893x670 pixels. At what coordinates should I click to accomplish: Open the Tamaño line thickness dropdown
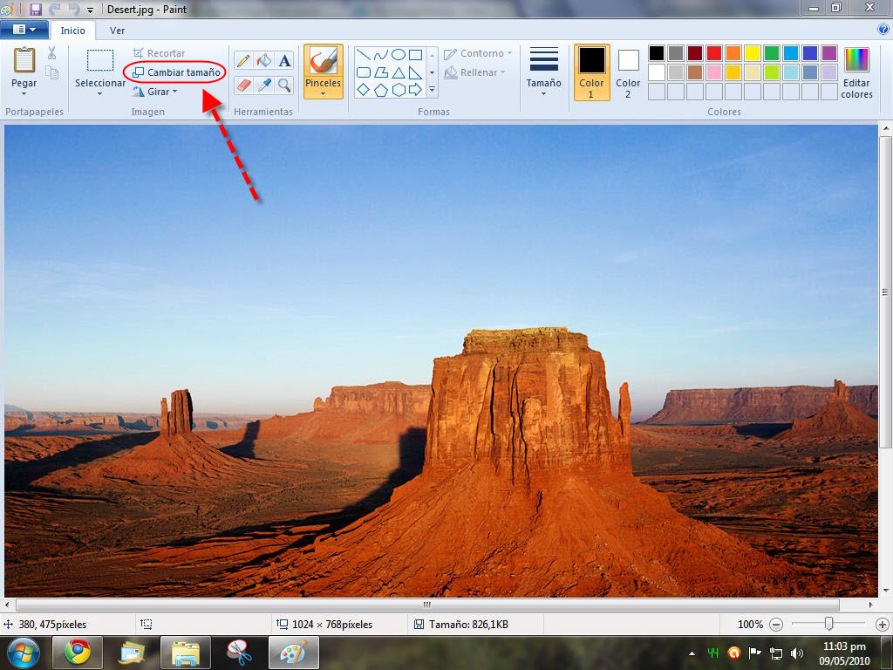543,72
